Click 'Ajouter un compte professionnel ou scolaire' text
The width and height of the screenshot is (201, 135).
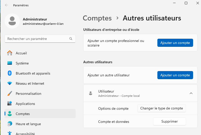pyautogui.click(x=116, y=43)
